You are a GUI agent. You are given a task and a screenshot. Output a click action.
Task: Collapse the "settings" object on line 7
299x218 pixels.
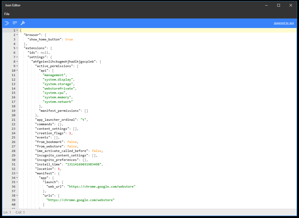[x=17, y=57]
